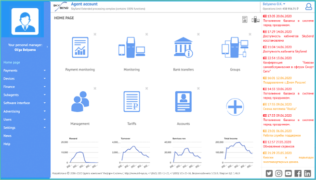The height and width of the screenshot is (180, 316).
Task: Remove the Tariffs tile with its X
Action: tap(147, 88)
